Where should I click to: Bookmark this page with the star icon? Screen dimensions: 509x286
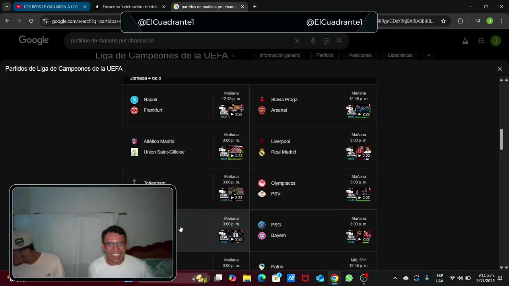443,21
